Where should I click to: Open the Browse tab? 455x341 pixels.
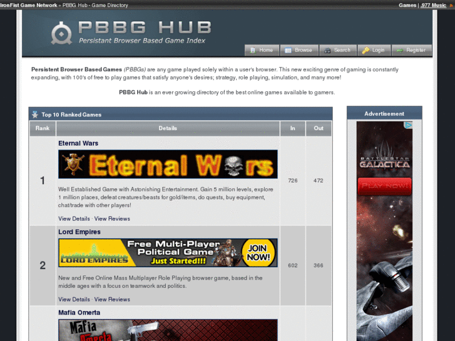click(x=299, y=50)
